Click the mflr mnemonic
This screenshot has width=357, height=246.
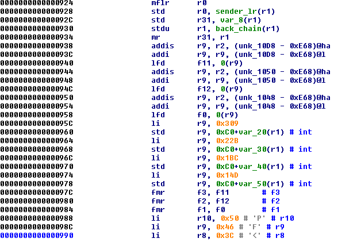(160, 3)
